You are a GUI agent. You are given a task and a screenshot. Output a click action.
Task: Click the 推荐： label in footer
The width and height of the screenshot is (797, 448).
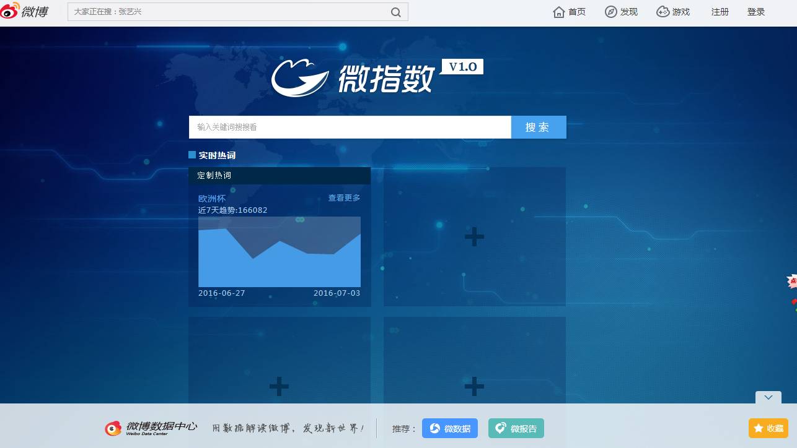pos(404,429)
